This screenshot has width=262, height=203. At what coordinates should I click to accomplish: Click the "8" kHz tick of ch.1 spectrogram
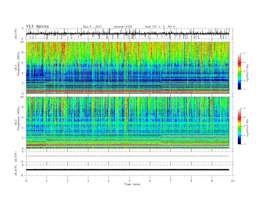(23, 52)
